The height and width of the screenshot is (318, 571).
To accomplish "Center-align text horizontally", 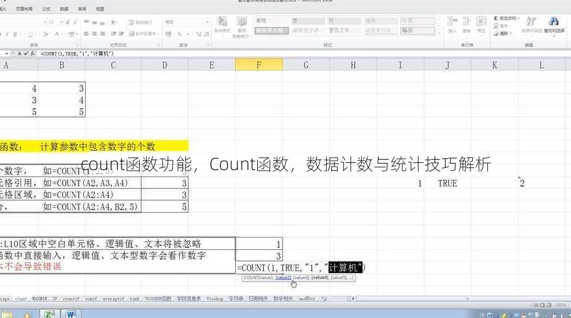I will coord(94,34).
